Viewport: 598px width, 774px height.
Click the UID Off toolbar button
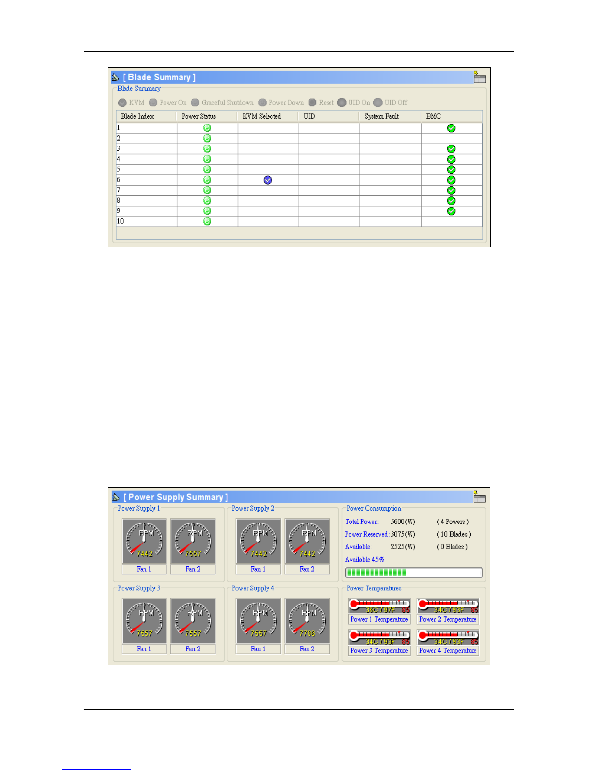pos(390,103)
